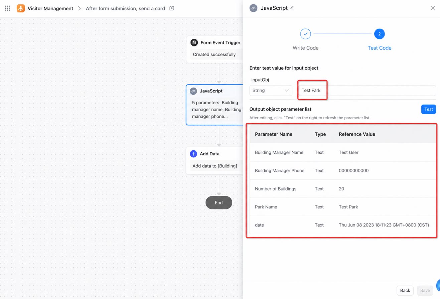Select the End node in workflow
This screenshot has width=440, height=299.
point(219,202)
